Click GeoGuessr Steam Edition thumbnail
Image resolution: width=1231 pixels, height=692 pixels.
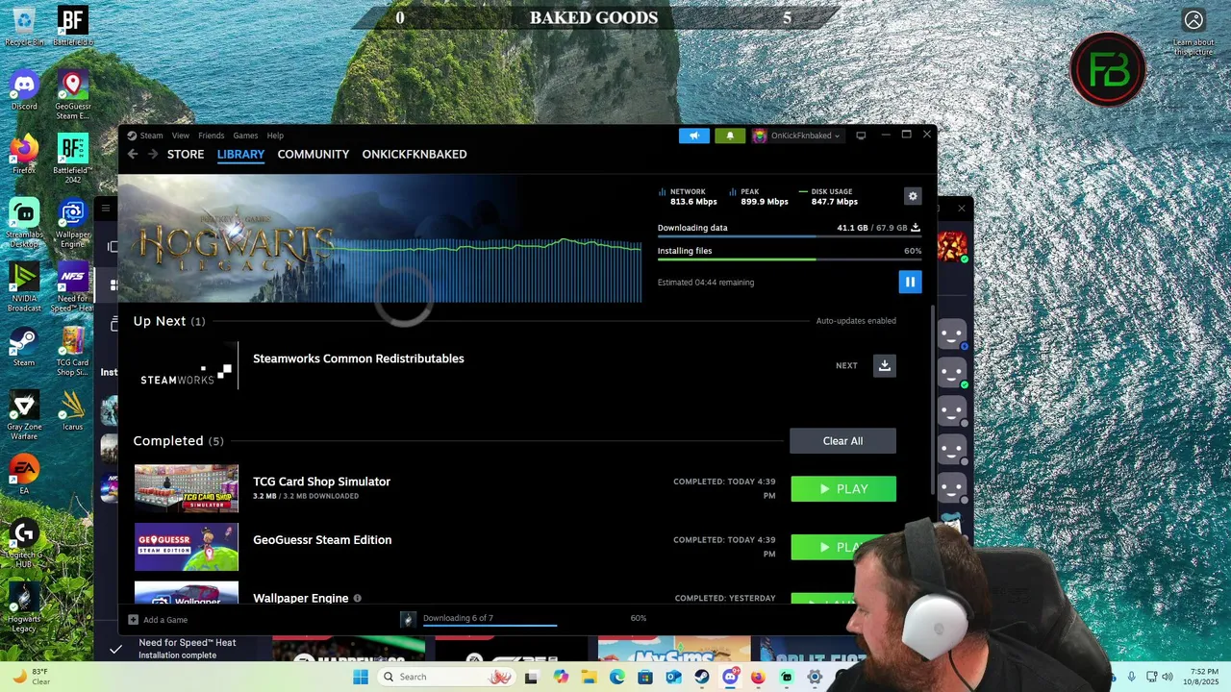click(x=187, y=547)
